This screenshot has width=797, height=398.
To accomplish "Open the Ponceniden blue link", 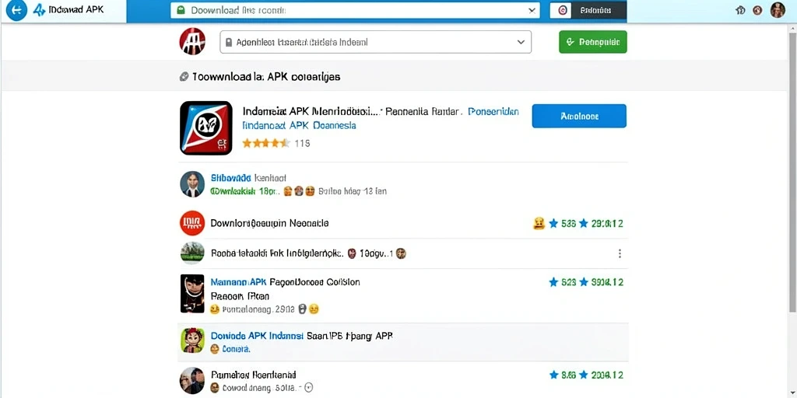I will pyautogui.click(x=493, y=111).
